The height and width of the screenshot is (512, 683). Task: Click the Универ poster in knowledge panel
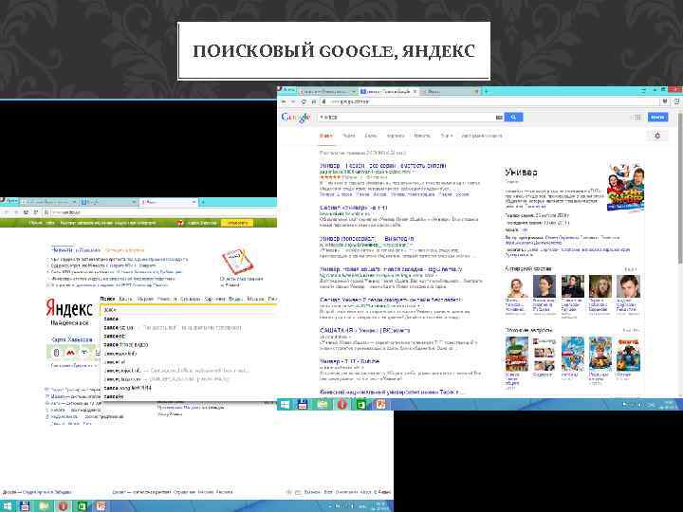tap(625, 187)
